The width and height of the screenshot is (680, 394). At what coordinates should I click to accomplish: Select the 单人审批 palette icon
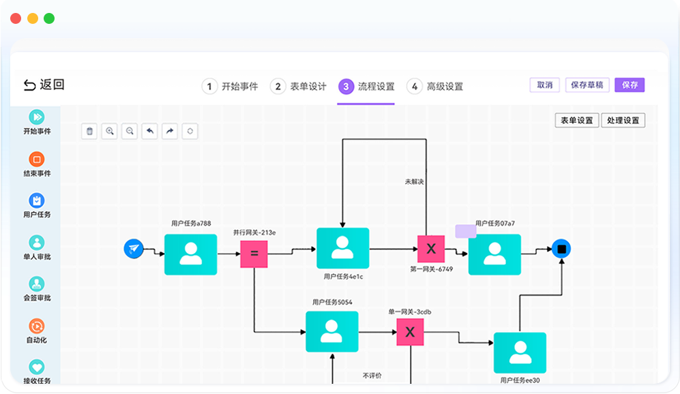point(37,243)
